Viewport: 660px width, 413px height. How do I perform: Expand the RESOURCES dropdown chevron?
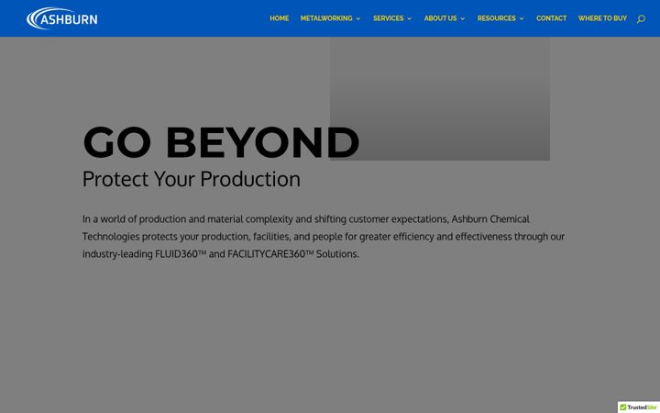522,18
